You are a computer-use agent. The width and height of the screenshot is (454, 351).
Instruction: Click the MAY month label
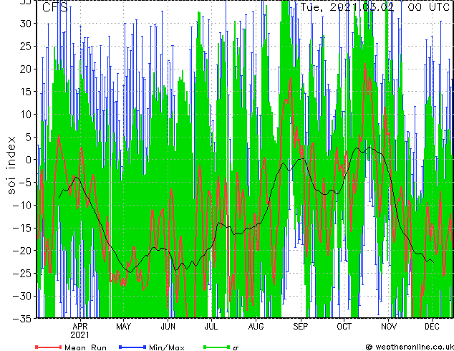(x=124, y=327)
